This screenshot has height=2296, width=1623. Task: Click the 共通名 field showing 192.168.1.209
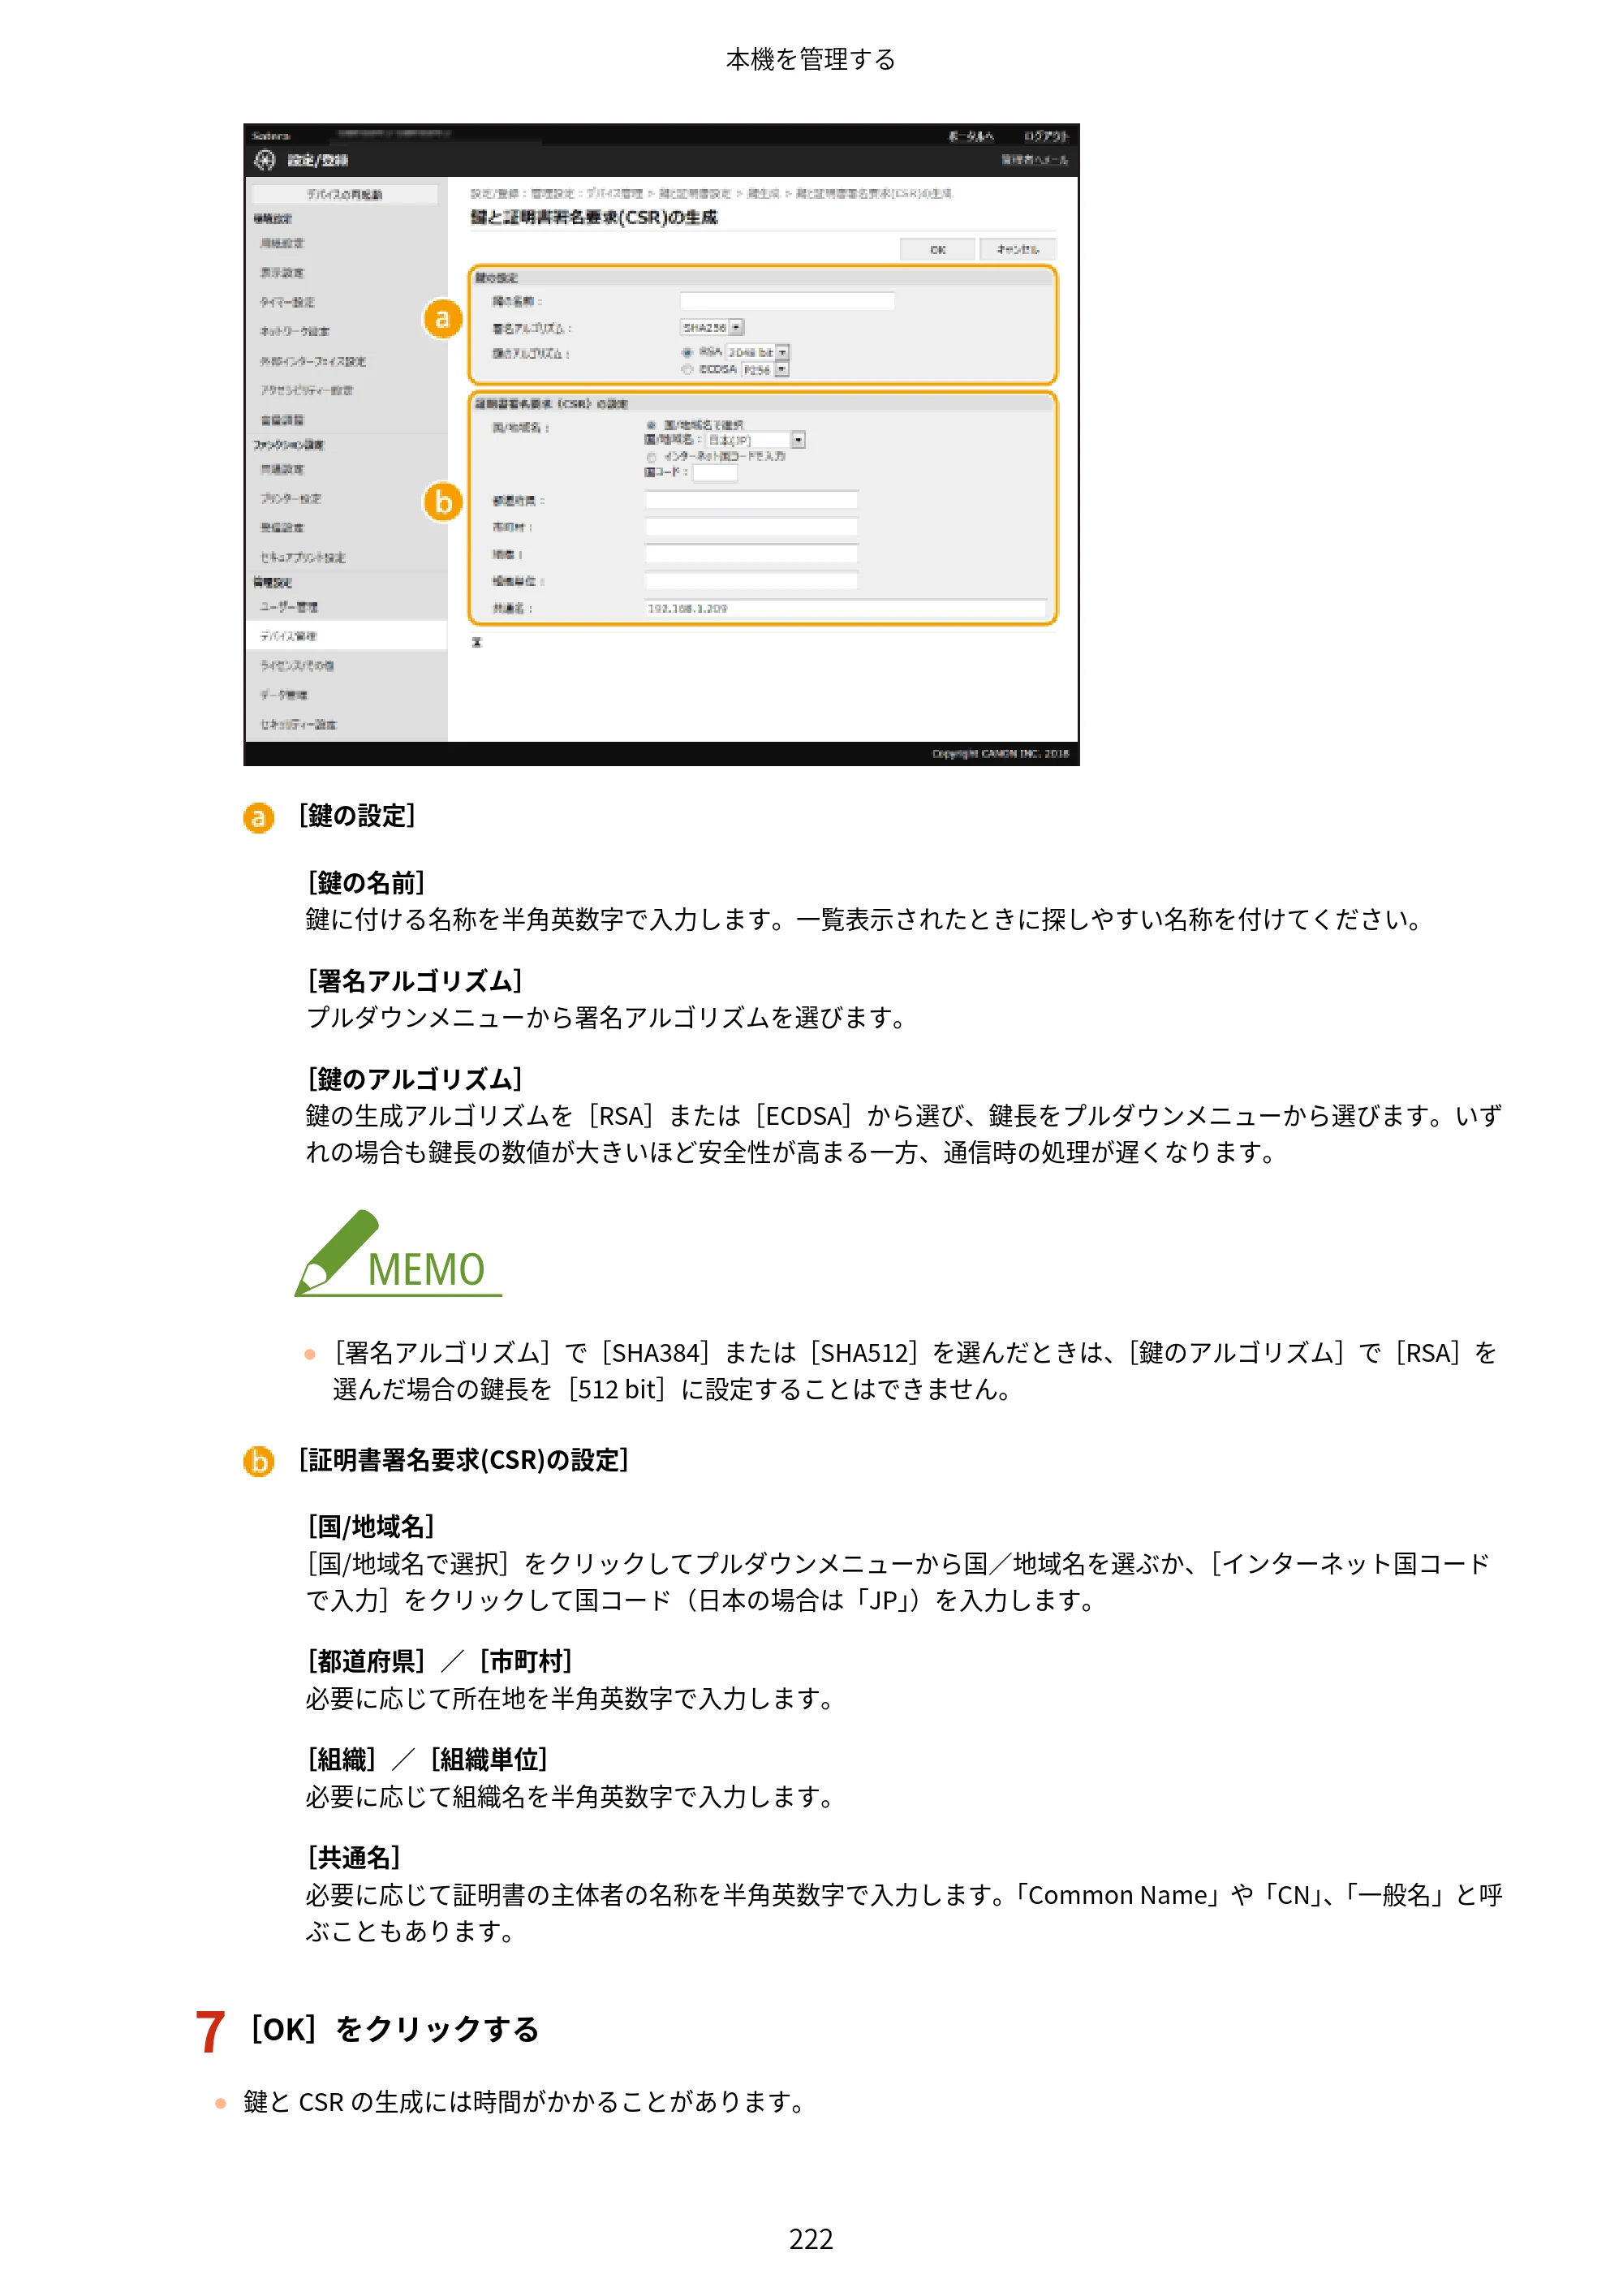tap(846, 608)
